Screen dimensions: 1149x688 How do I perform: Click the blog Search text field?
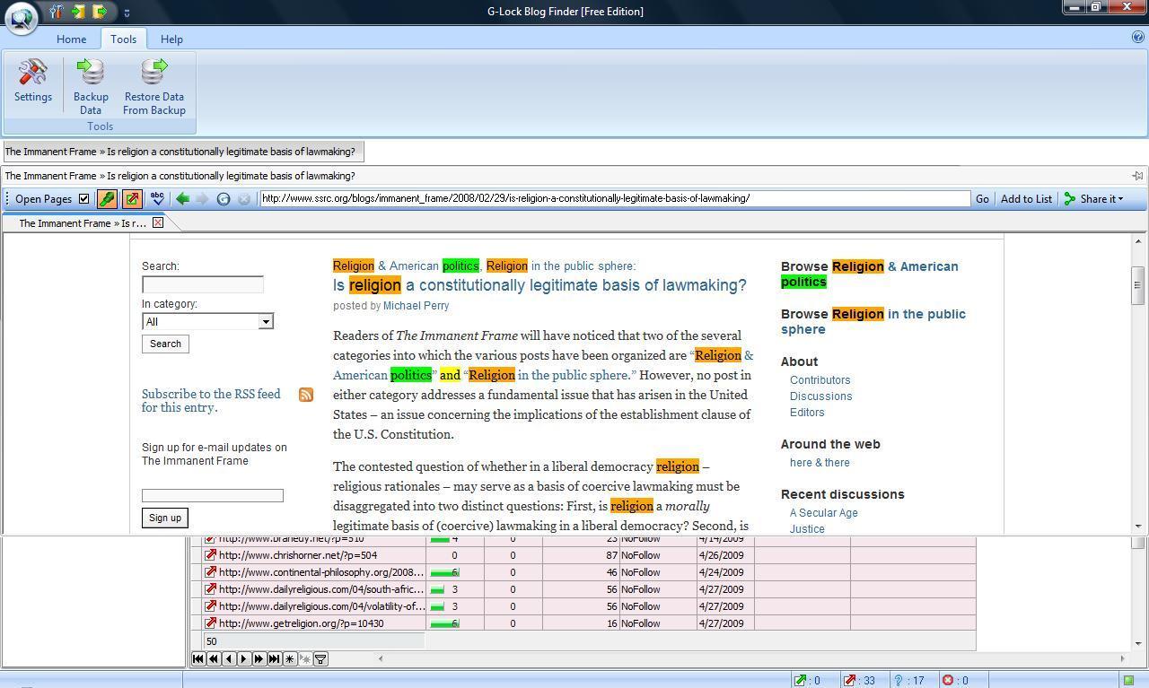(x=203, y=284)
